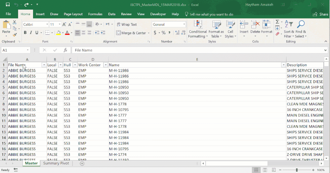Set bottom vertical alignment
Image resolution: width=330 pixels, height=173 pixels.
(x=89, y=24)
